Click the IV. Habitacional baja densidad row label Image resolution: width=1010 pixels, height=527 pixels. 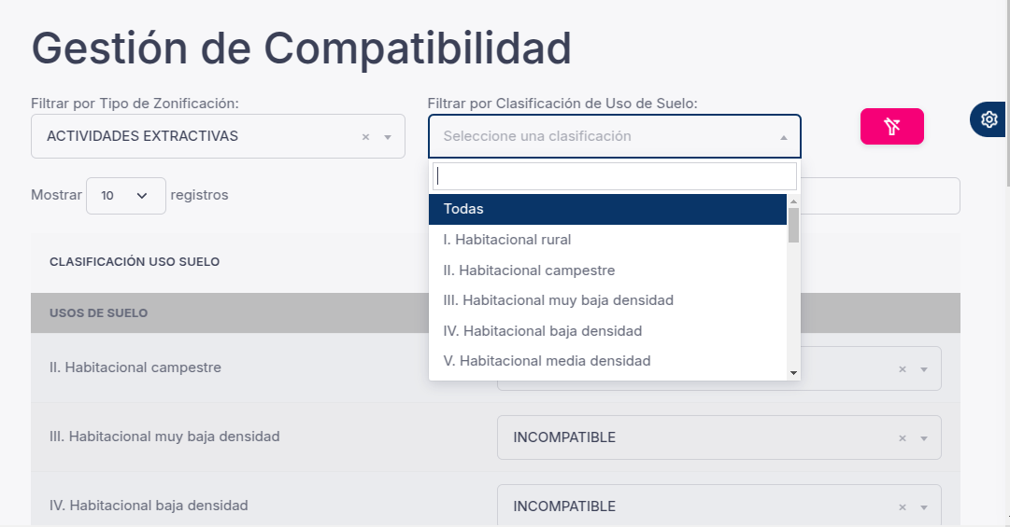click(149, 506)
